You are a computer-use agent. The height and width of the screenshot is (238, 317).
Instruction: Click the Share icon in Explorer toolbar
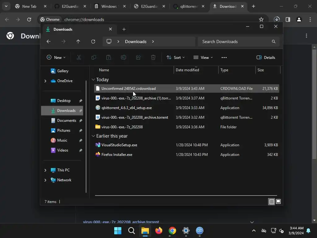coord(138,57)
